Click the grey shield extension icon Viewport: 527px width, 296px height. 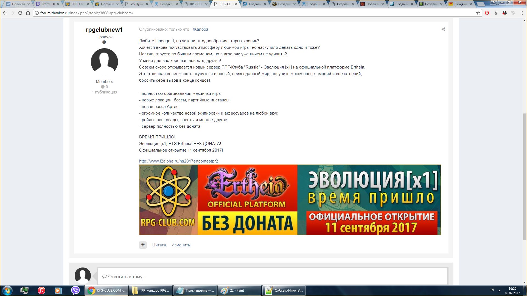pos(513,13)
